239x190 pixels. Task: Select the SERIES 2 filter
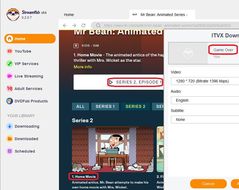pos(135,107)
